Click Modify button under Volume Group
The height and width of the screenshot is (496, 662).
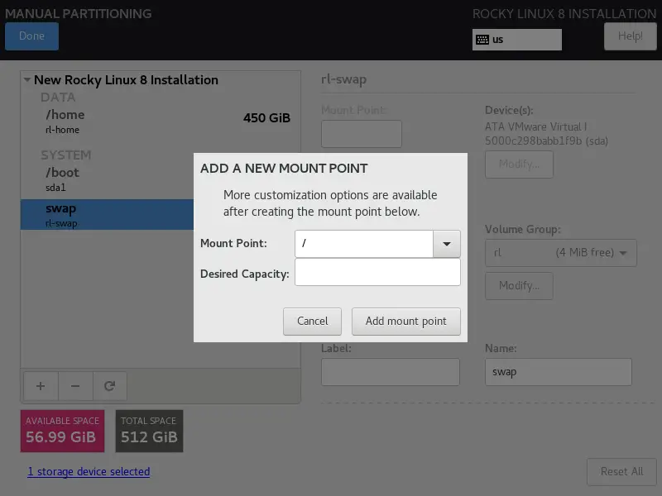tap(519, 285)
